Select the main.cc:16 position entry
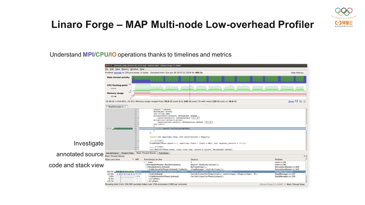 (280, 162)
